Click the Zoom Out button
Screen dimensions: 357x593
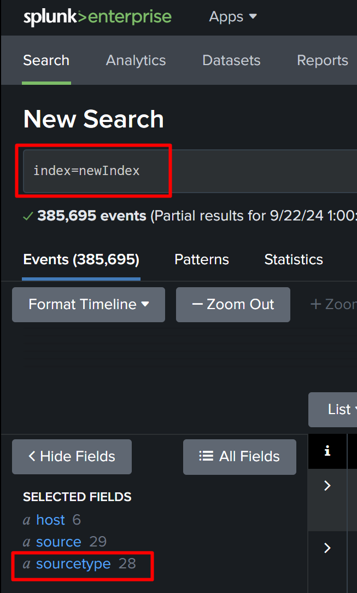pos(233,304)
